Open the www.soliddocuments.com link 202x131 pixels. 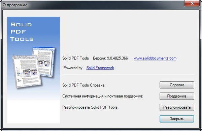[x=155, y=58]
